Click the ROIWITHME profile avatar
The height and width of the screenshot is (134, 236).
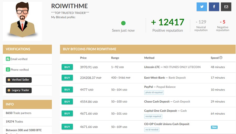[22, 21]
